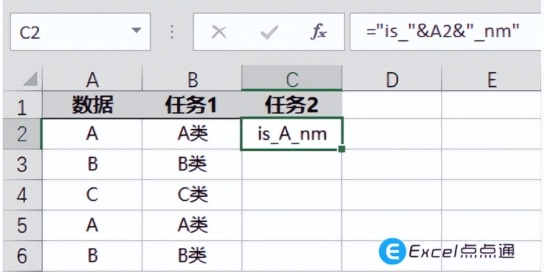
Task: Select column C header
Action: point(292,79)
